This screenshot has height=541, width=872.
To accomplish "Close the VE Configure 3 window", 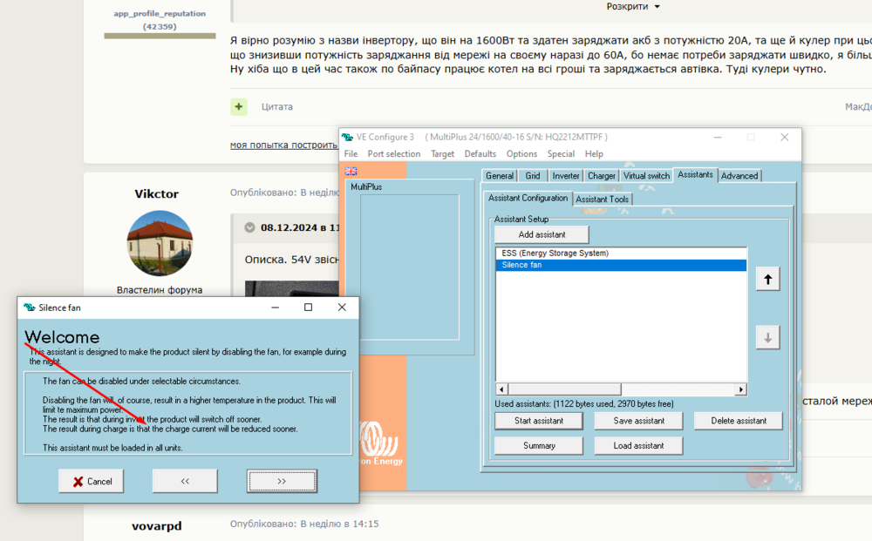I will 784,137.
